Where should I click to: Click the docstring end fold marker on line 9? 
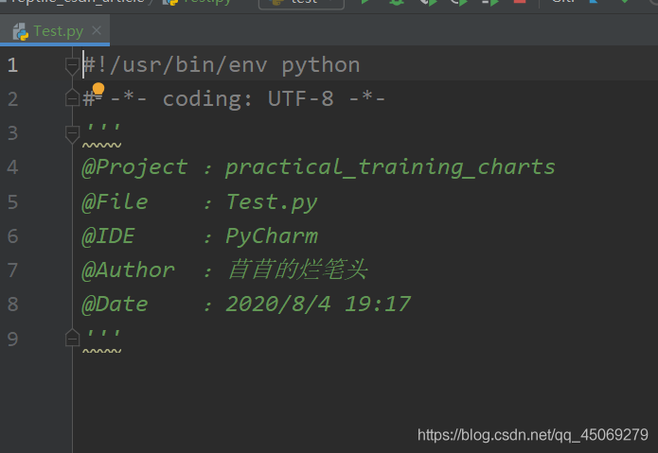click(72, 338)
